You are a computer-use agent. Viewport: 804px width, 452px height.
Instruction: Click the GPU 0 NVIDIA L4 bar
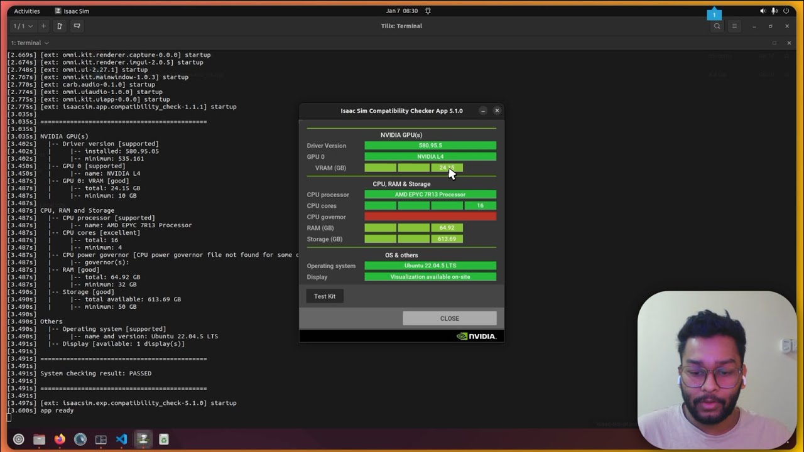tap(430, 156)
